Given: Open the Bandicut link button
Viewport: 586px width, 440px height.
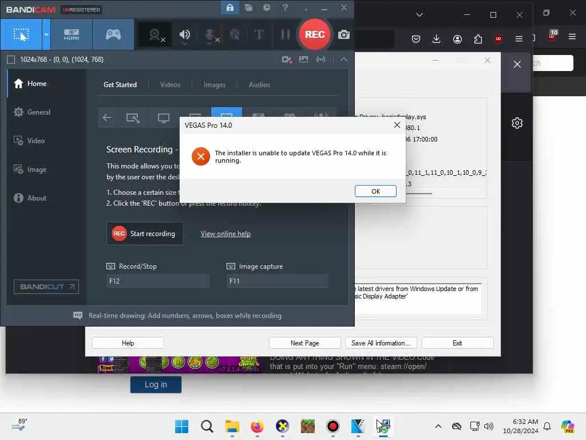Looking at the screenshot, I should pos(46,286).
